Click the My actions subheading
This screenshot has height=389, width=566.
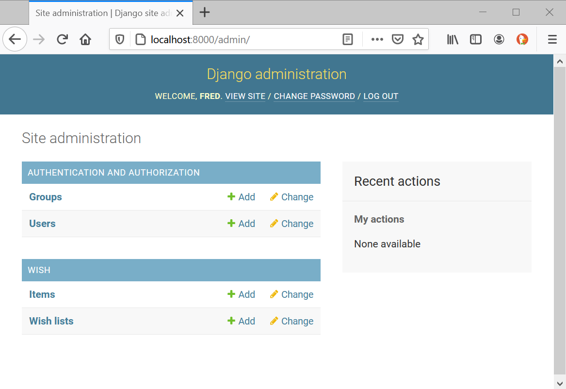[379, 219]
